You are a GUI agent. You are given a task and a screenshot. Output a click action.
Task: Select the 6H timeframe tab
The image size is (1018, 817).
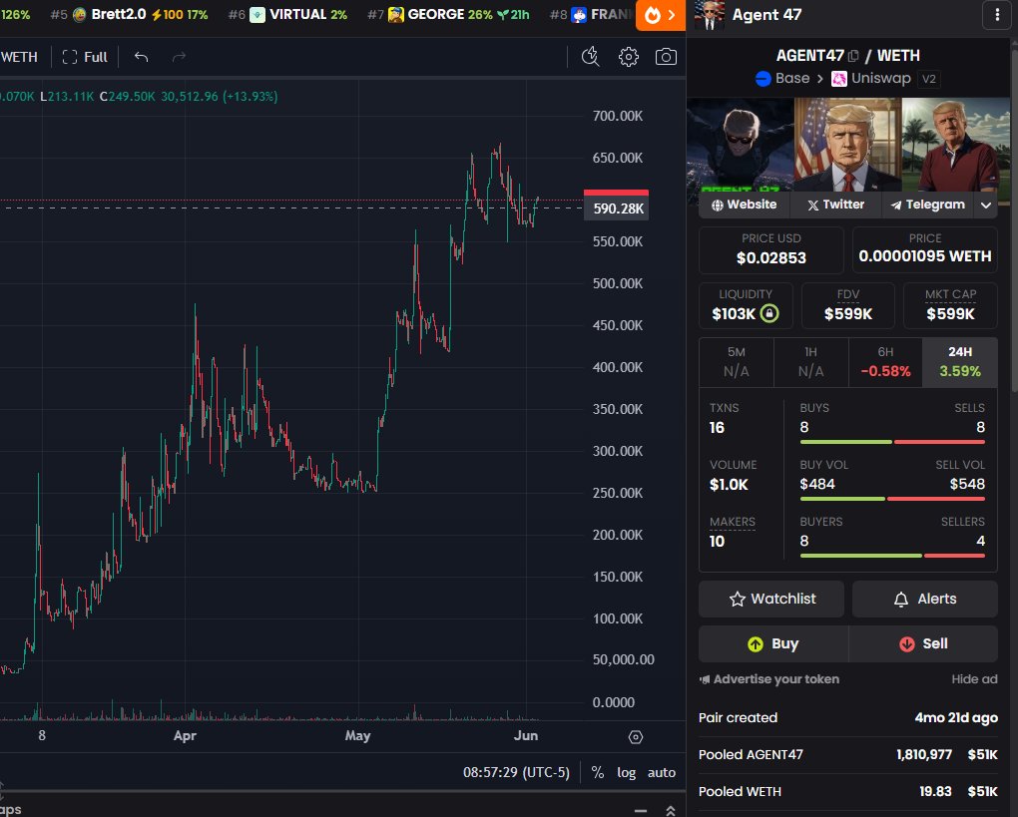(x=885, y=362)
